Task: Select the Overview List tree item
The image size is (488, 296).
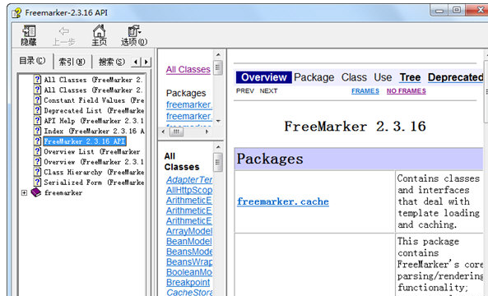Action: pos(92,151)
